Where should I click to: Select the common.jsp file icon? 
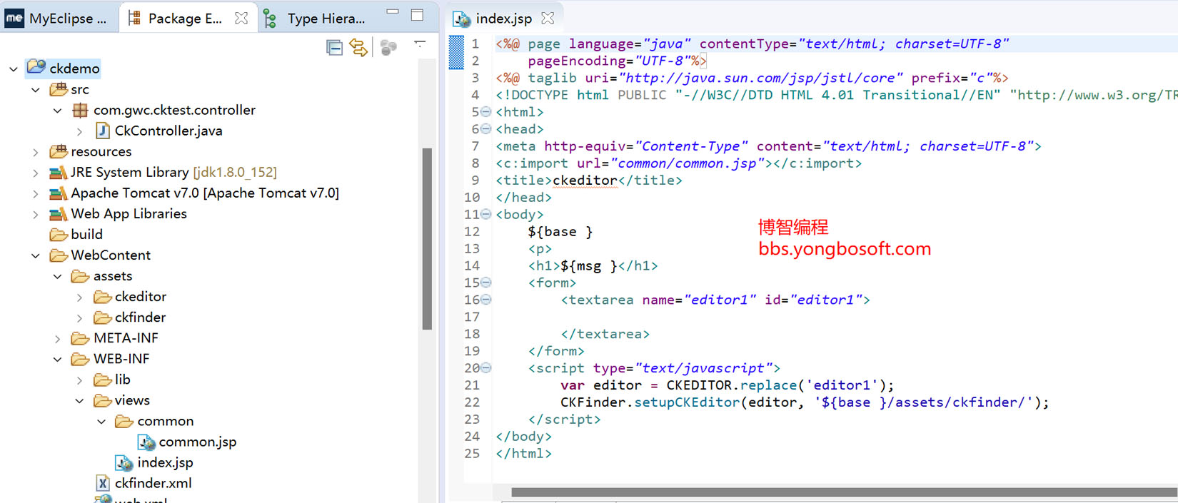(x=147, y=442)
